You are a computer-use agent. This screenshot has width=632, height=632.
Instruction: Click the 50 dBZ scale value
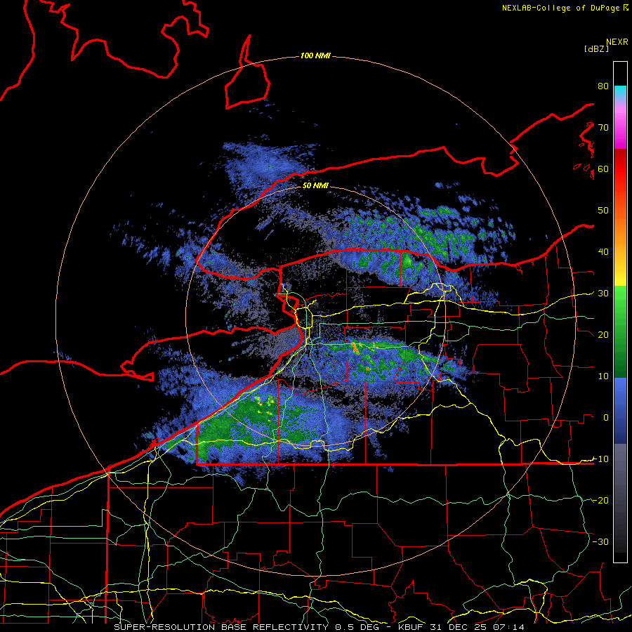click(603, 211)
